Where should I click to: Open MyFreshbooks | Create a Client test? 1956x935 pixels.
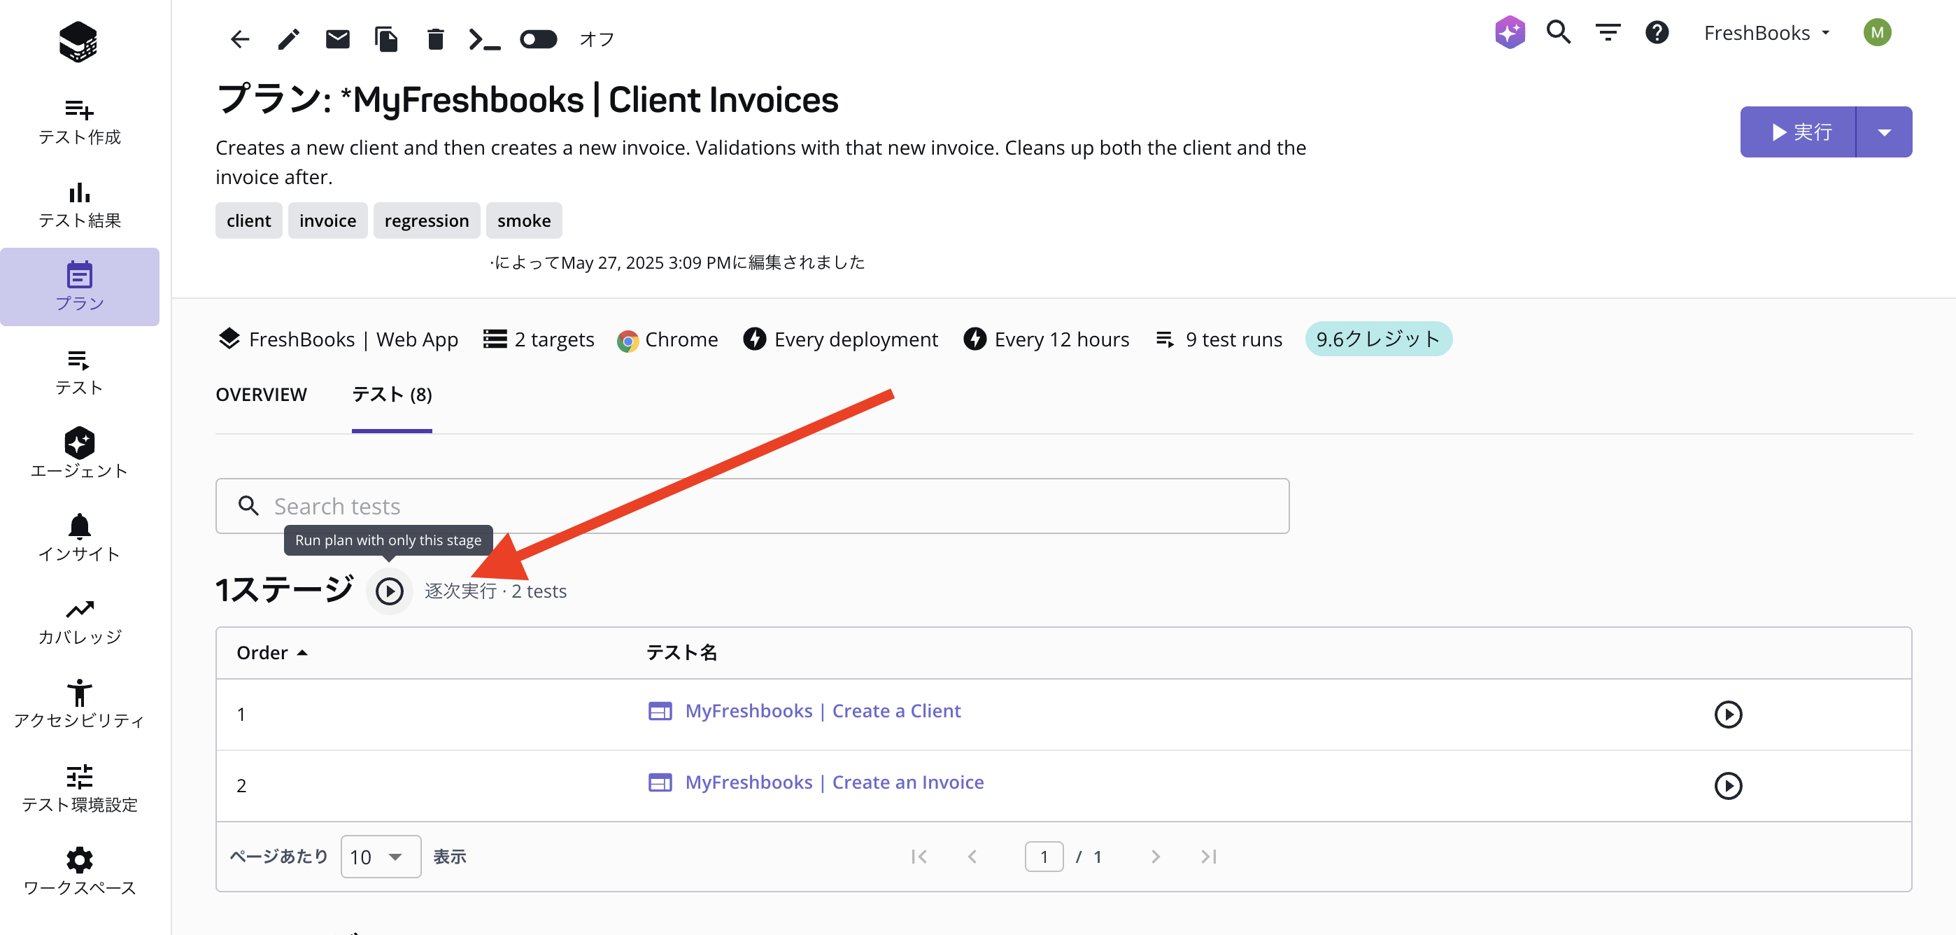pos(822,710)
